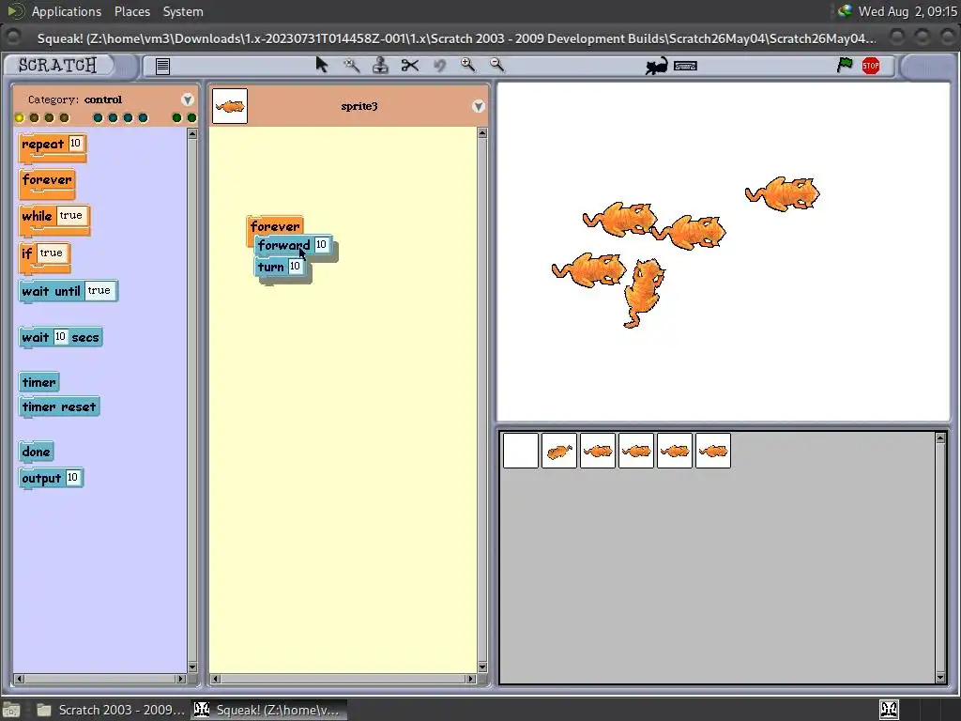Click the black cat new sprite icon
The height and width of the screenshot is (721, 961).
pyautogui.click(x=656, y=66)
